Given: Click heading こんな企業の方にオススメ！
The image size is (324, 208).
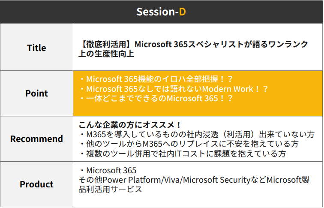Looking at the screenshot, I should pos(130,125).
